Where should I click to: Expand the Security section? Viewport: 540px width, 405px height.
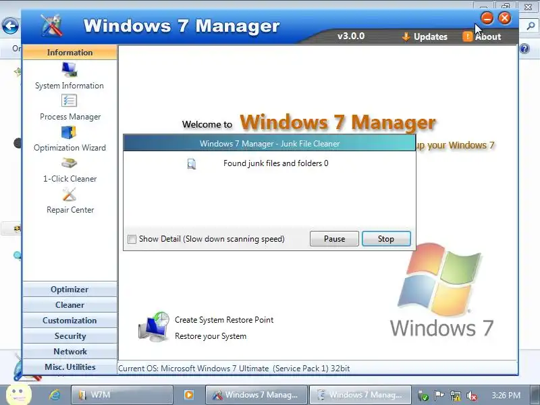70,335
